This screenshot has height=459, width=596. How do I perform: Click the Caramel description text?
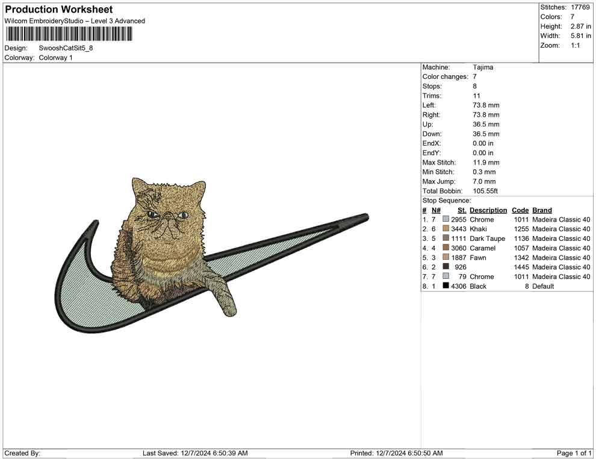point(483,248)
